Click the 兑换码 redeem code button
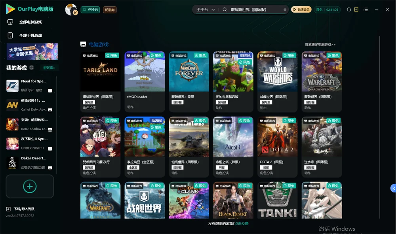 tap(90, 10)
